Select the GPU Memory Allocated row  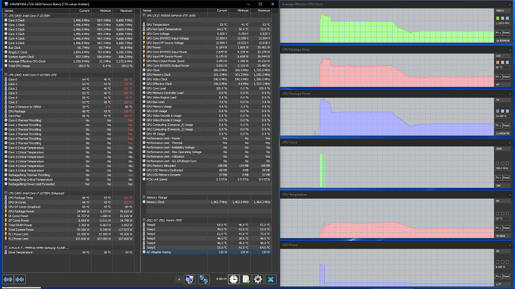(x=207, y=166)
